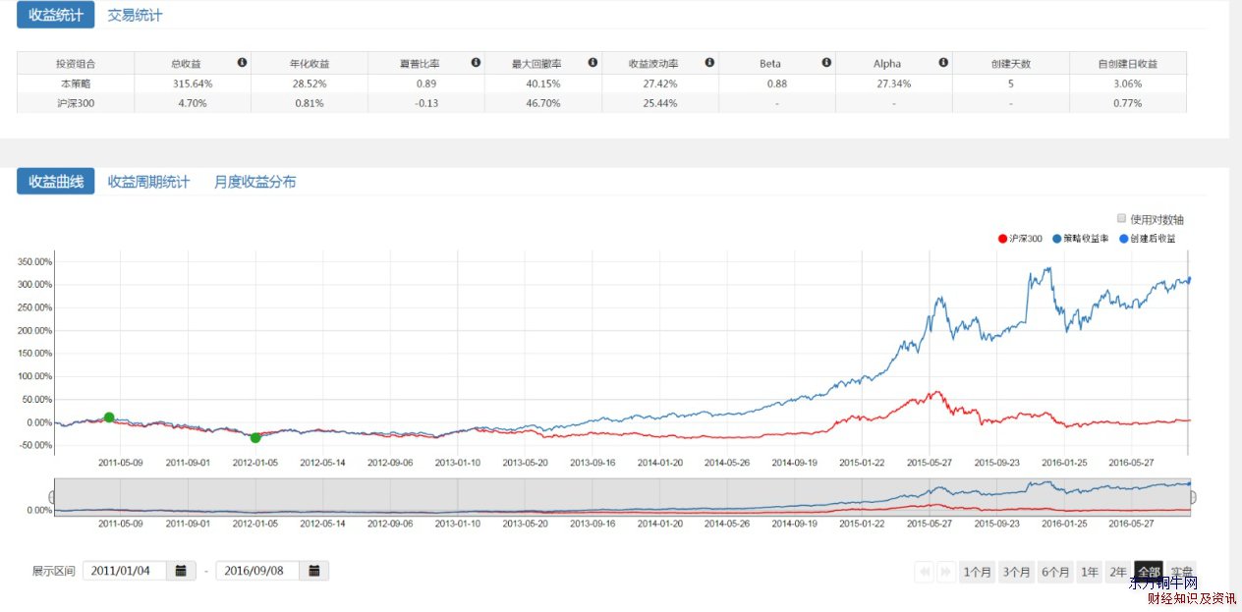Click the info icon next to Beta

coord(826,62)
